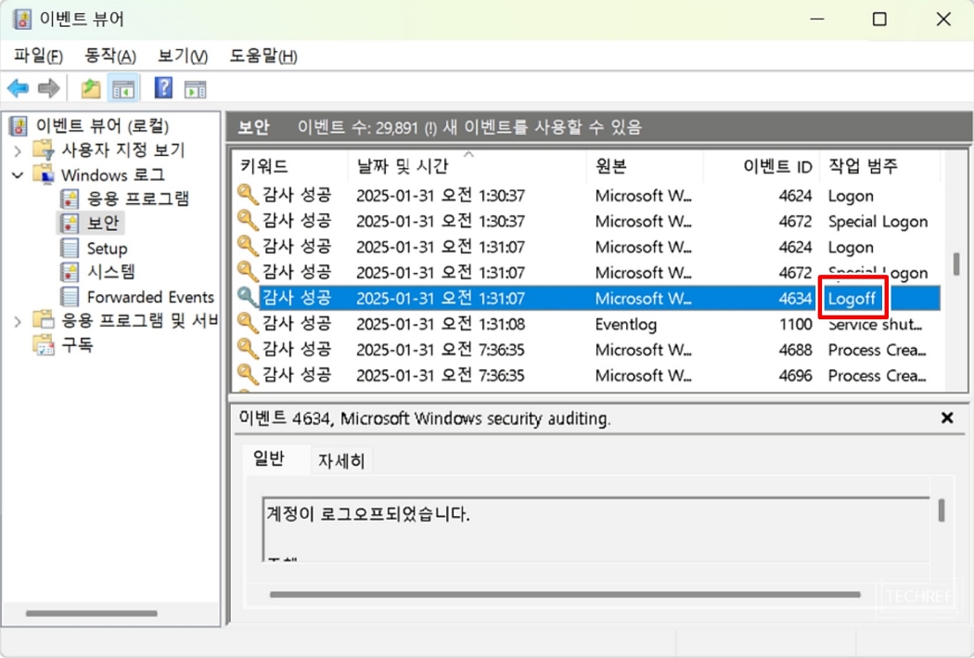Click the 1:31:08 date cell

pos(441,324)
